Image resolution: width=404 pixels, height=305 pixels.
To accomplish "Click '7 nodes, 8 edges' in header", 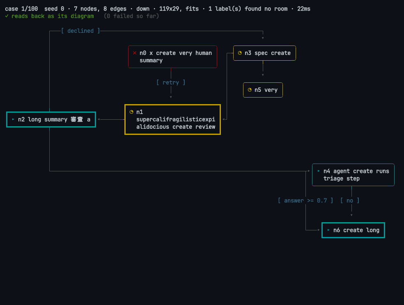I will [x=100, y=9].
